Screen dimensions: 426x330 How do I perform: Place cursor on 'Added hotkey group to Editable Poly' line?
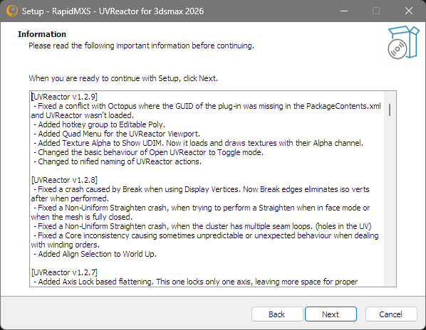click(100, 124)
